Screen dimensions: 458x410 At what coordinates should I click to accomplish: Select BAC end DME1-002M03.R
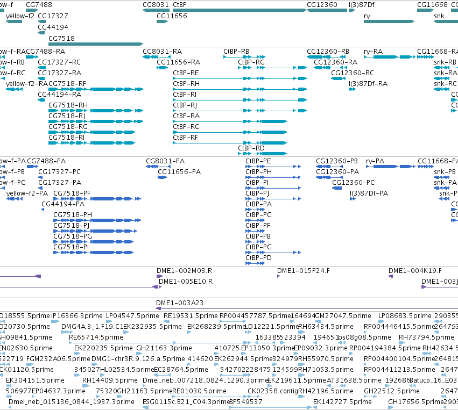pos(184,271)
